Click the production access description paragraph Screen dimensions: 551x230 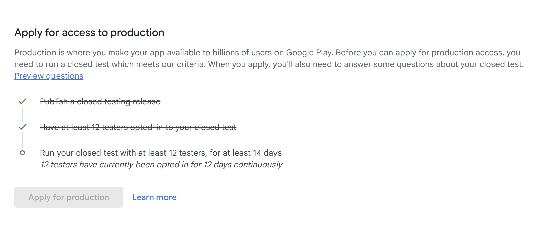(267, 58)
